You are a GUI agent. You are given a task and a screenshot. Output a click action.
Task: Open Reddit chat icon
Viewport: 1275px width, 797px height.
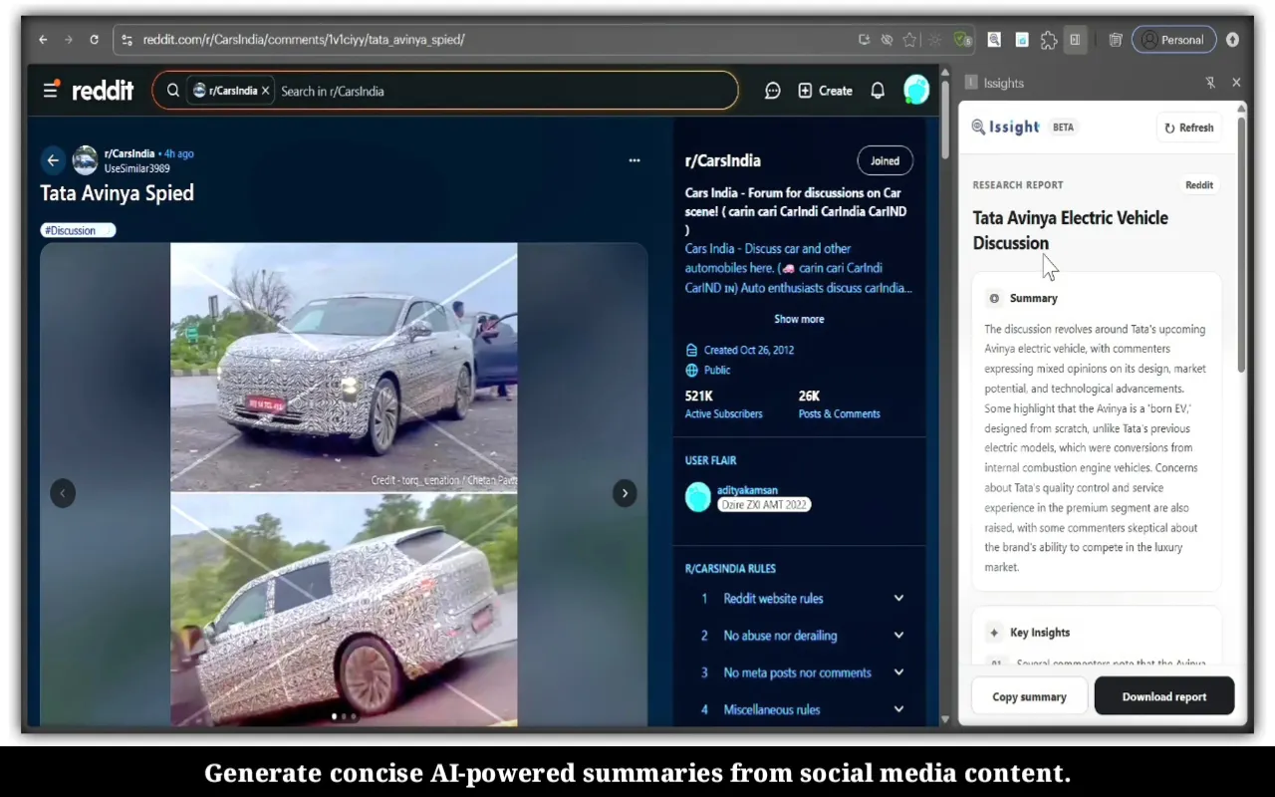(772, 91)
